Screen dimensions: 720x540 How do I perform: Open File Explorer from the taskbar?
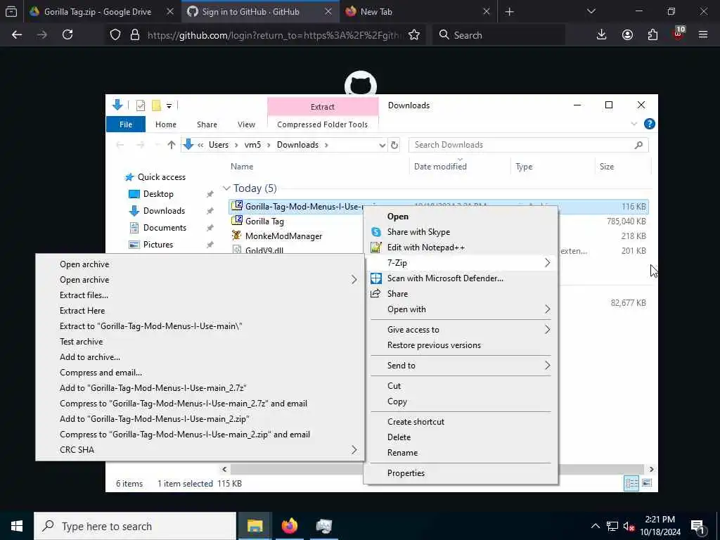coord(255,526)
